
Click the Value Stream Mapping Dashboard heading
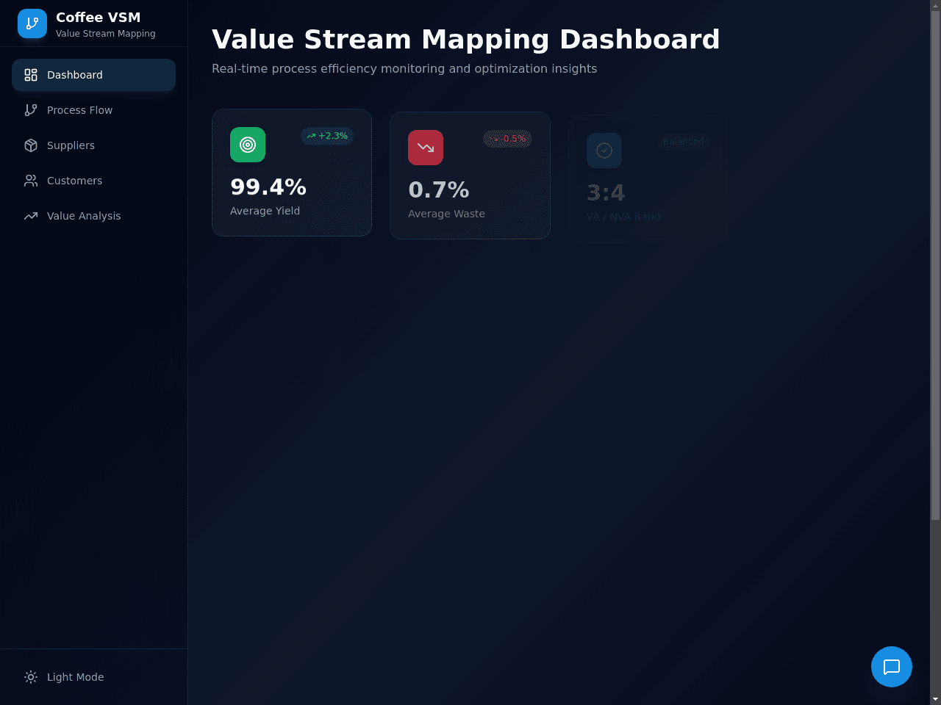point(466,40)
